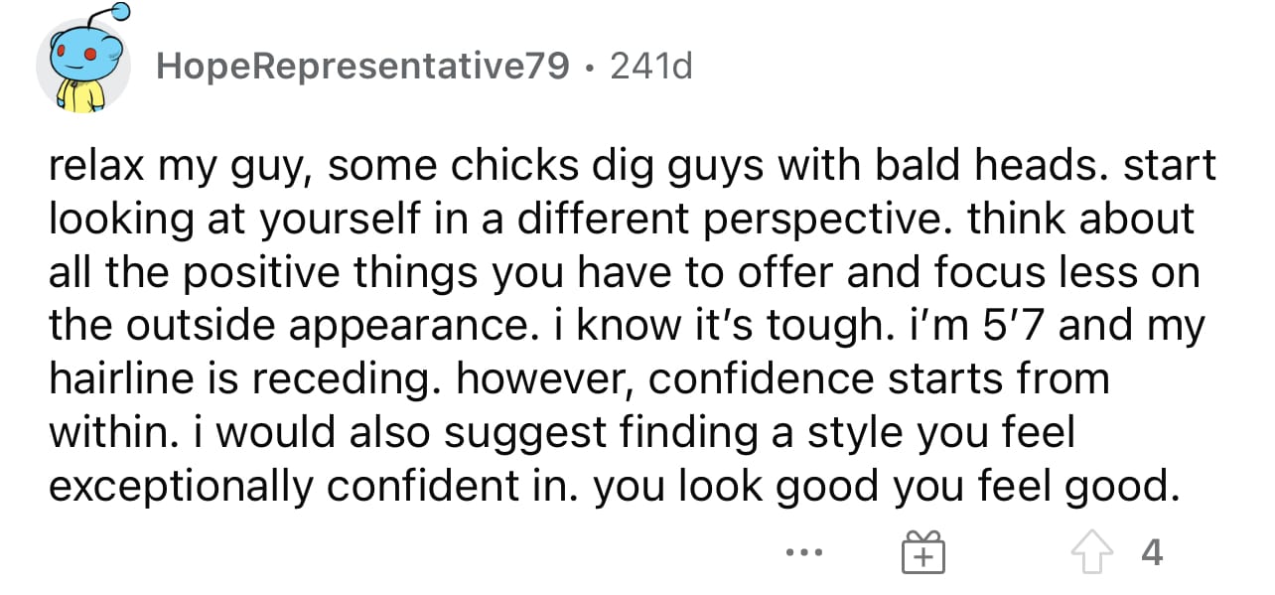Click the 241d comment timestamp
Screen dimensions: 1275x595
651,66
